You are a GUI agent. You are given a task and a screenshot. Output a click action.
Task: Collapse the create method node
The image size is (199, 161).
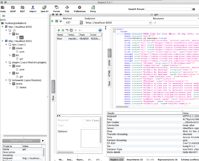click(x=10, y=48)
